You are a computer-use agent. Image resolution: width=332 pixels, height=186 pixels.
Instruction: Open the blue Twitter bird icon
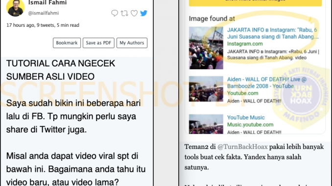(x=143, y=13)
